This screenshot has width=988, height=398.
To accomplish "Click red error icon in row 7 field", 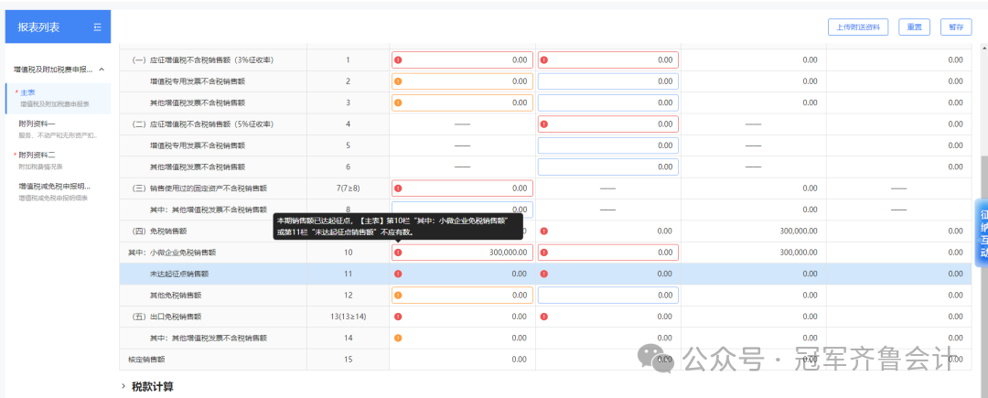I will click(398, 188).
